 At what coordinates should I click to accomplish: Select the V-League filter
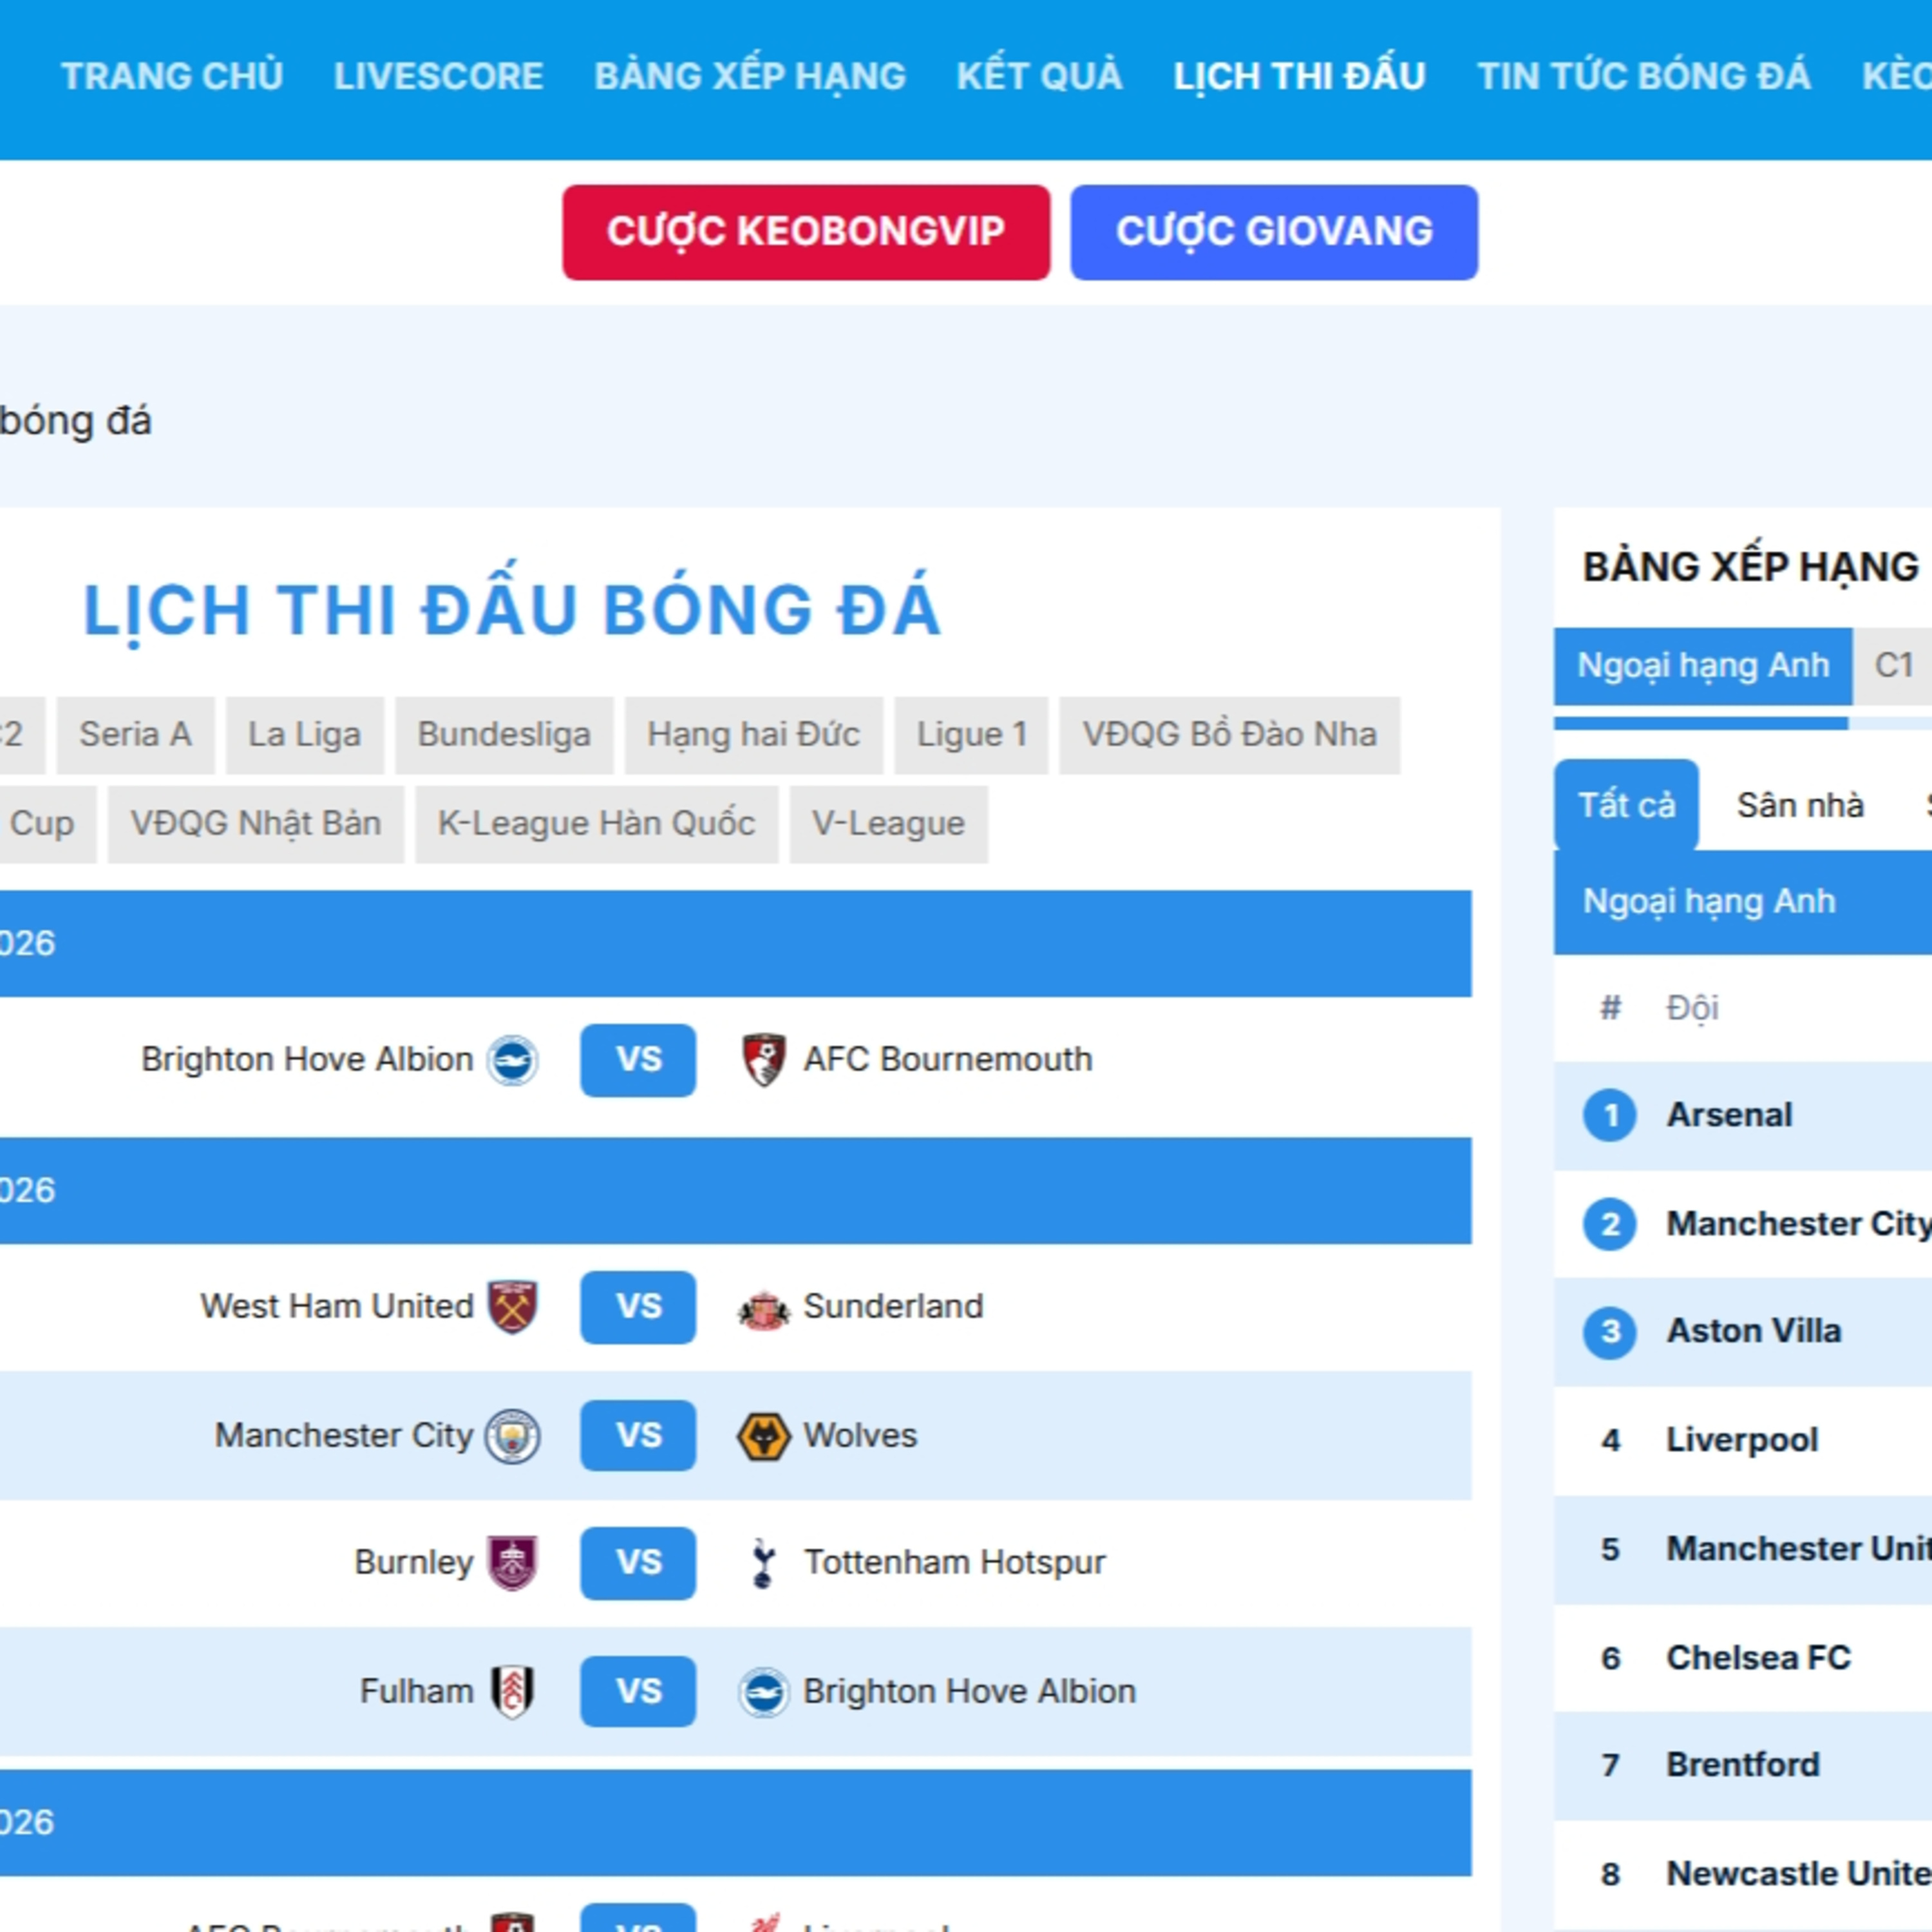click(x=888, y=824)
